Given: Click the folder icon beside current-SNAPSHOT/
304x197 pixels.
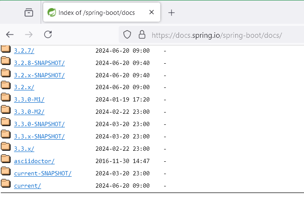Looking at the screenshot, I should click(6, 171).
